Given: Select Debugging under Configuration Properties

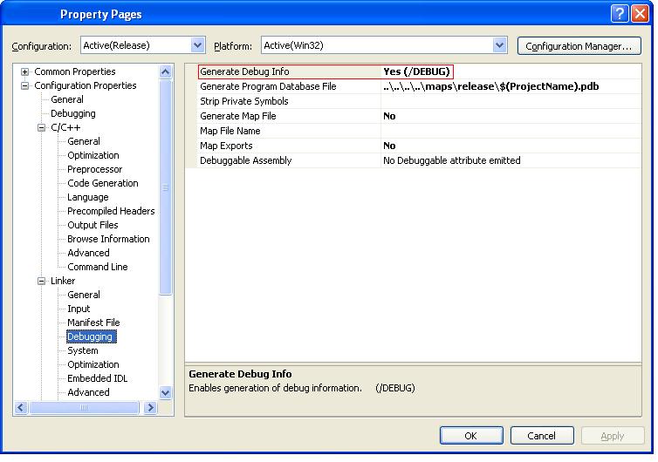Looking at the screenshot, I should pyautogui.click(x=73, y=113).
